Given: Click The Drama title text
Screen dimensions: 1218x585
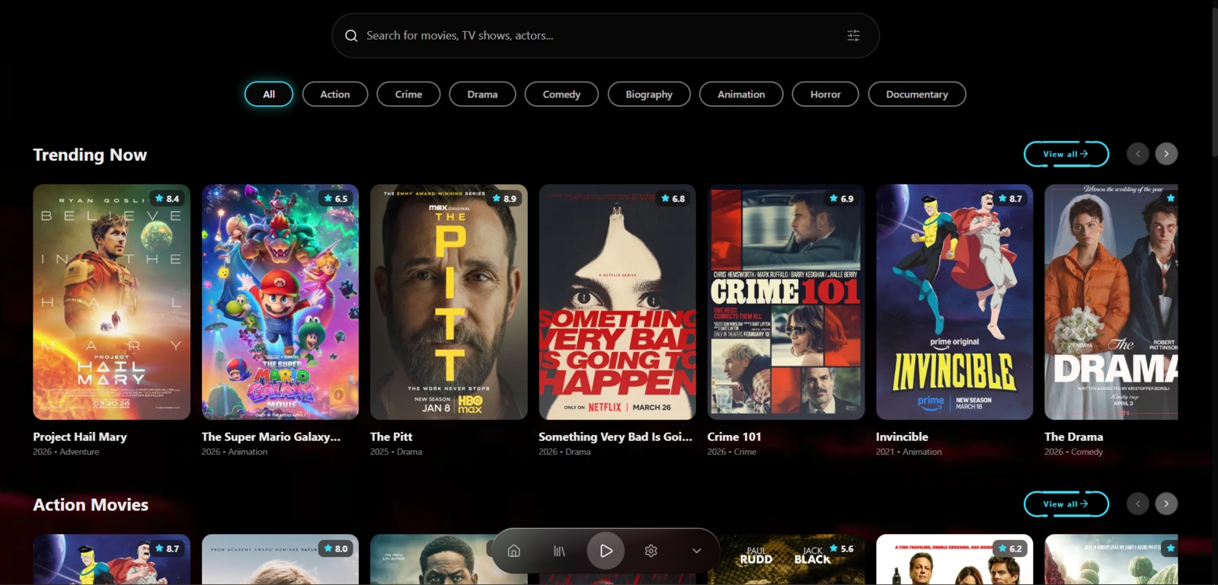Looking at the screenshot, I should click(x=1074, y=436).
